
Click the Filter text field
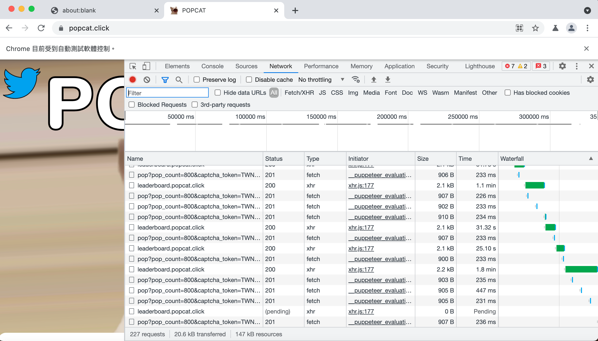[x=167, y=93]
